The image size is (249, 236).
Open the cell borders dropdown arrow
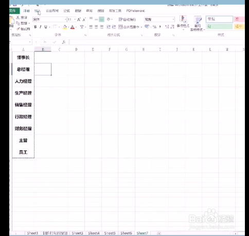tap(59, 27)
